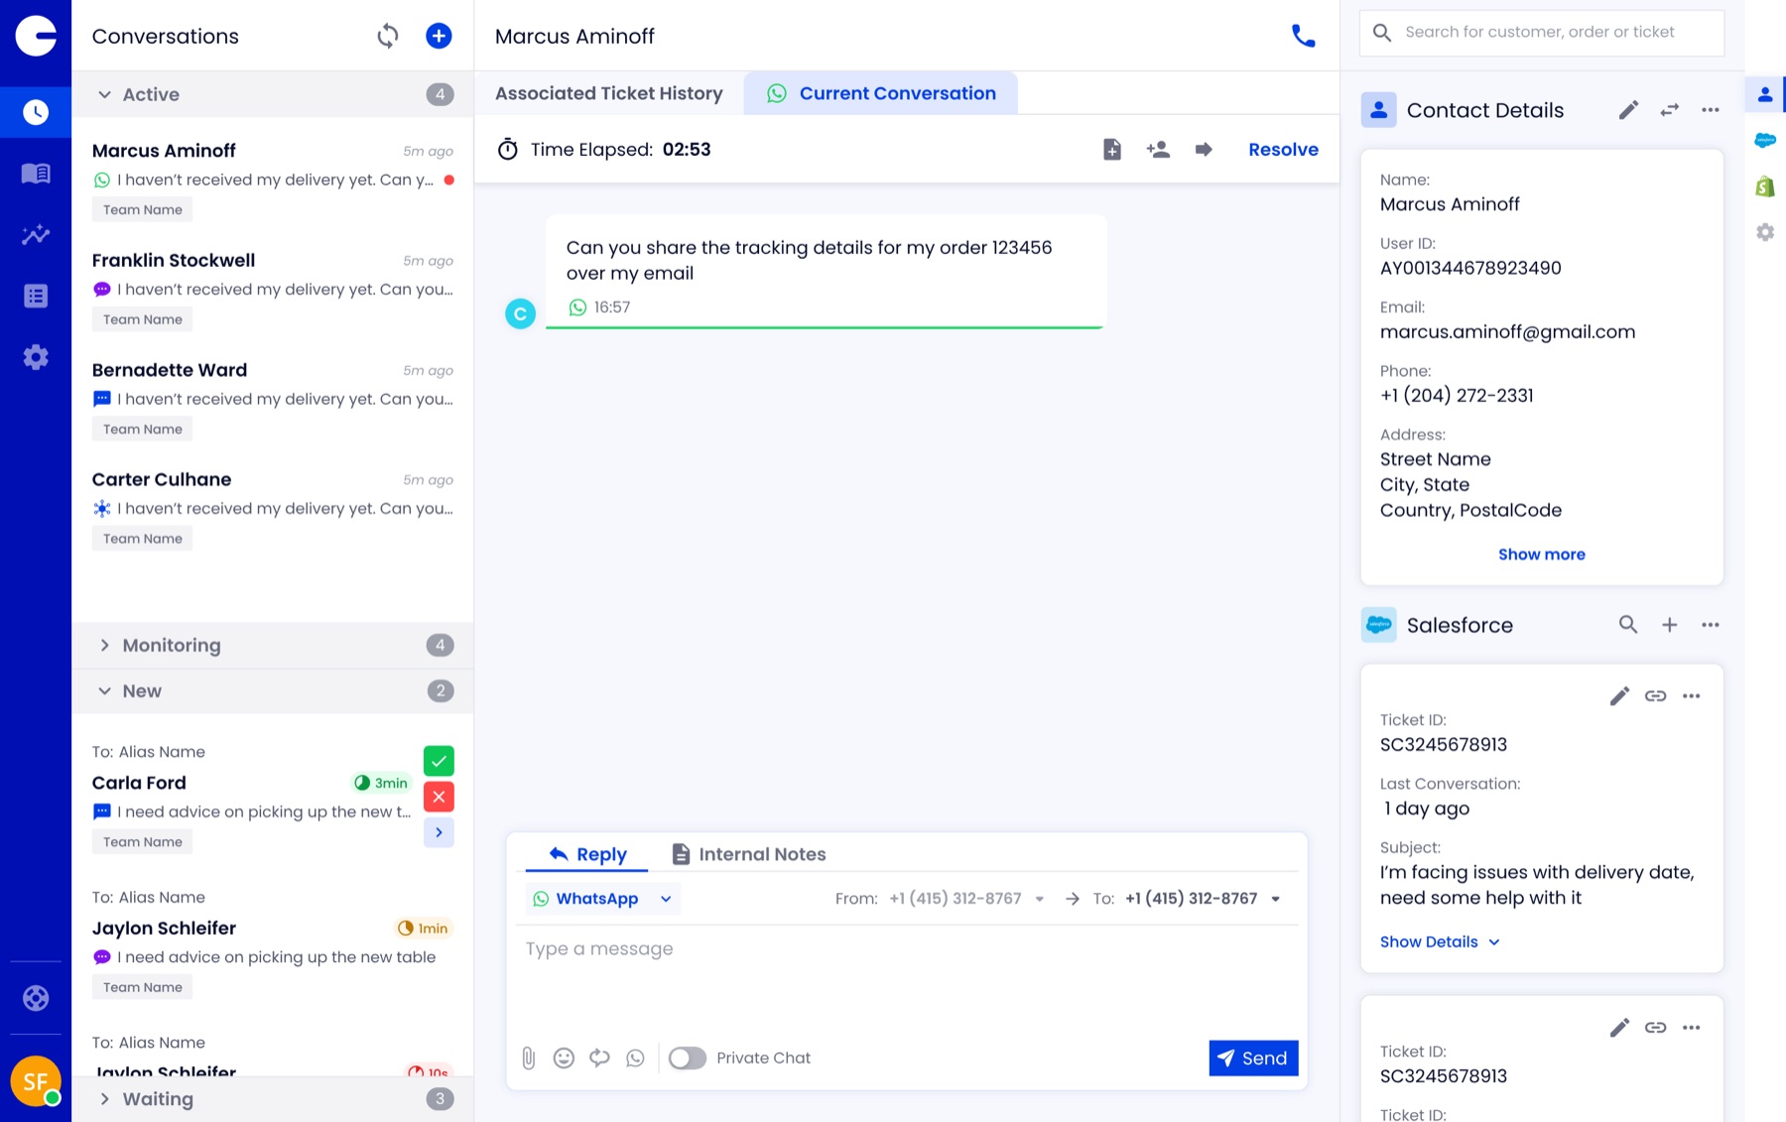Open the emoji picker in the reply box
1786x1122 pixels.
[x=564, y=1058]
